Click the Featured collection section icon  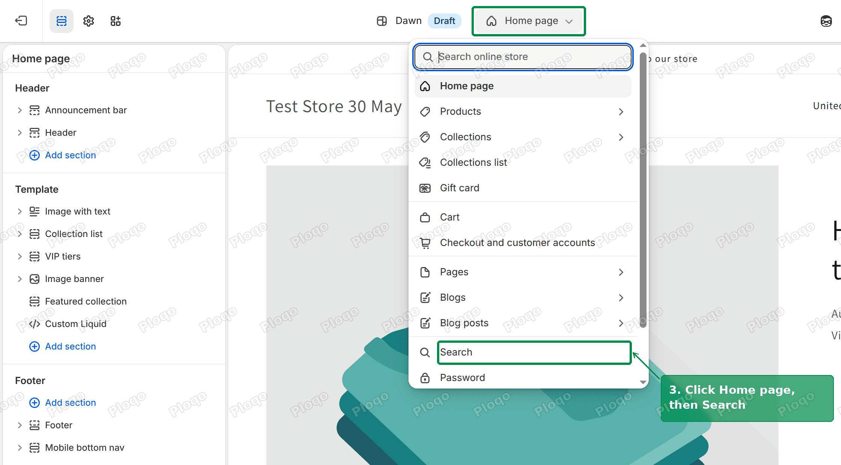tap(35, 301)
